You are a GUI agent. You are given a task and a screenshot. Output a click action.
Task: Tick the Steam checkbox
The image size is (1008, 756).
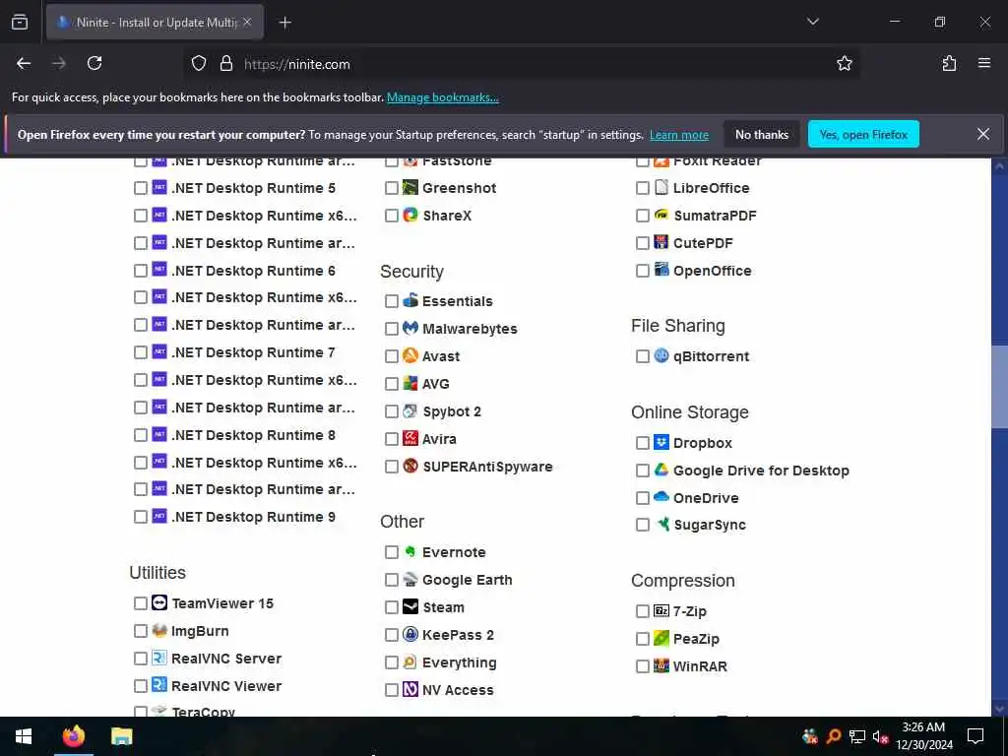[x=392, y=607]
